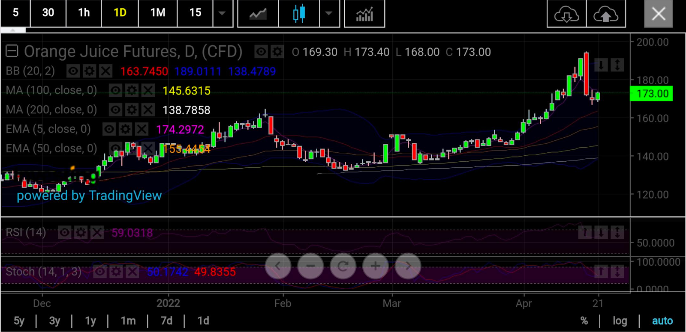Open settings for Orange Juice Futures series
The image size is (686, 332).
pos(277,52)
